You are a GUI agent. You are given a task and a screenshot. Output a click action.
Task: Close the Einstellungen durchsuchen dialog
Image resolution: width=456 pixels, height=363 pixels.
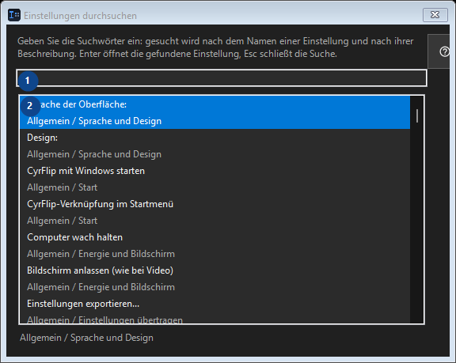pos(435,15)
